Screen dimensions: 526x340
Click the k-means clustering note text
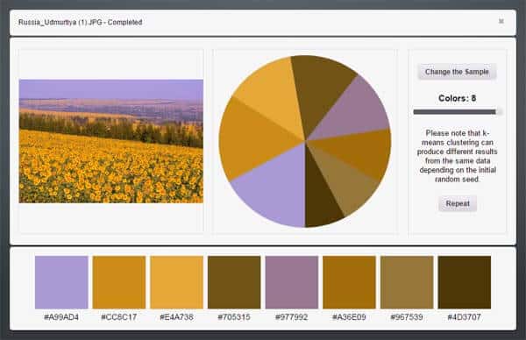pyautogui.click(x=458, y=156)
